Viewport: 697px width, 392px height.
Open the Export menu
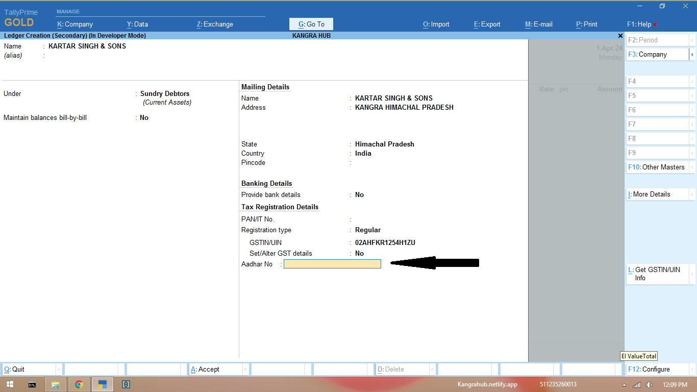pos(487,24)
